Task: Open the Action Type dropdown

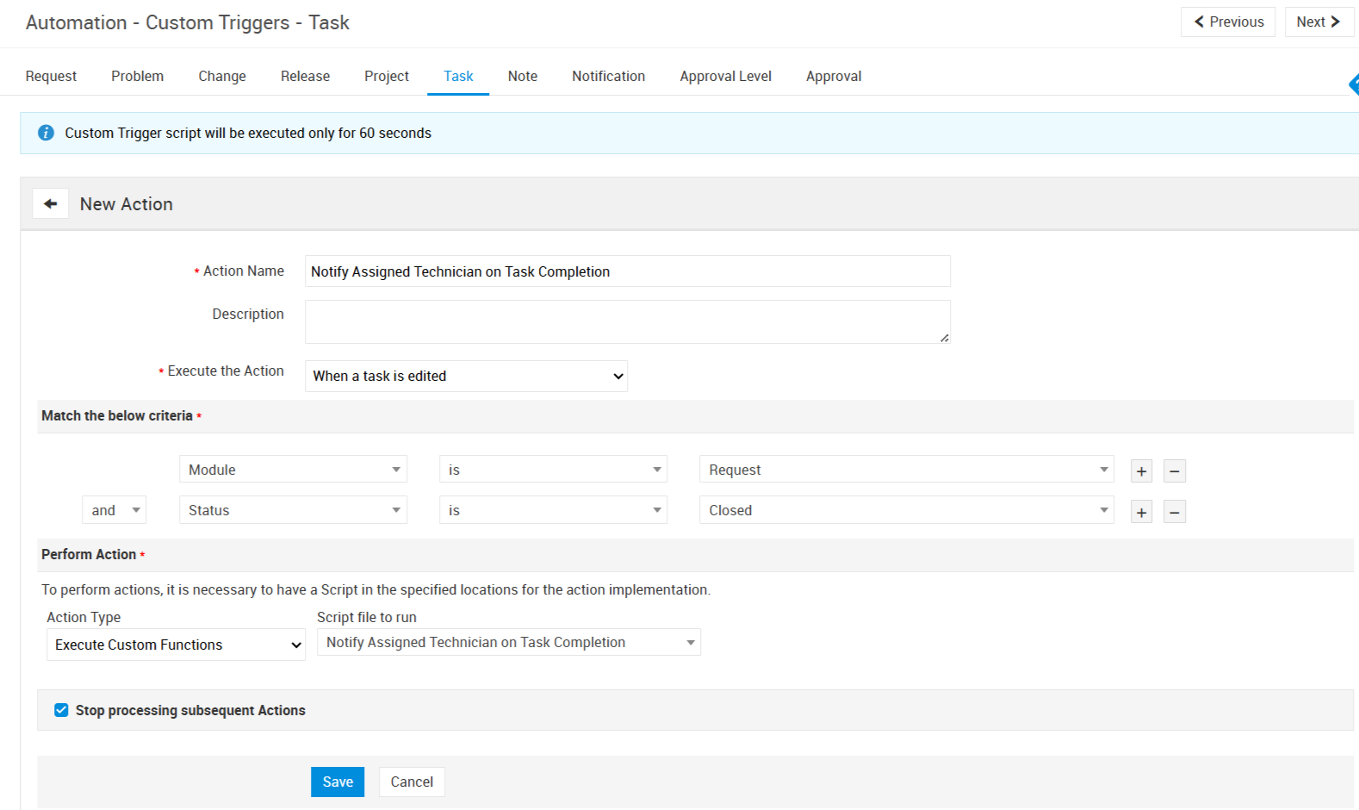Action: [176, 645]
